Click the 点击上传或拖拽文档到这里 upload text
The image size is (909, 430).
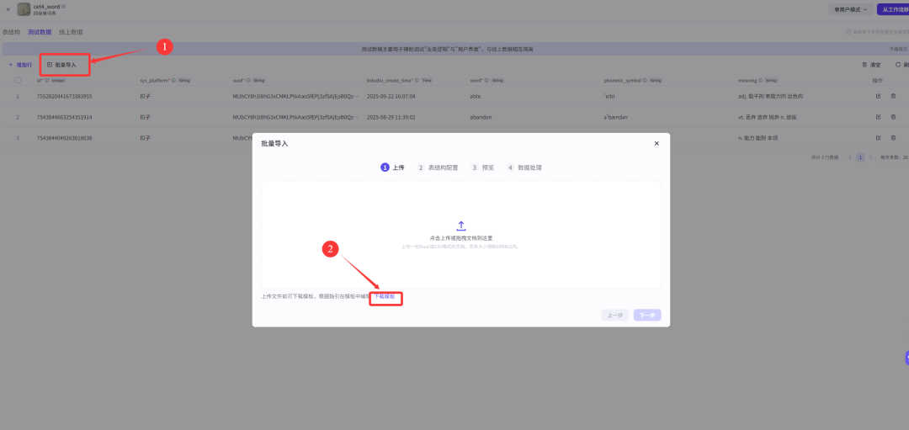click(x=461, y=237)
